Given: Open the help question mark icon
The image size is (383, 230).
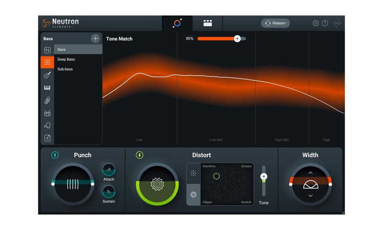Looking at the screenshot, I should pyautogui.click(x=325, y=23).
